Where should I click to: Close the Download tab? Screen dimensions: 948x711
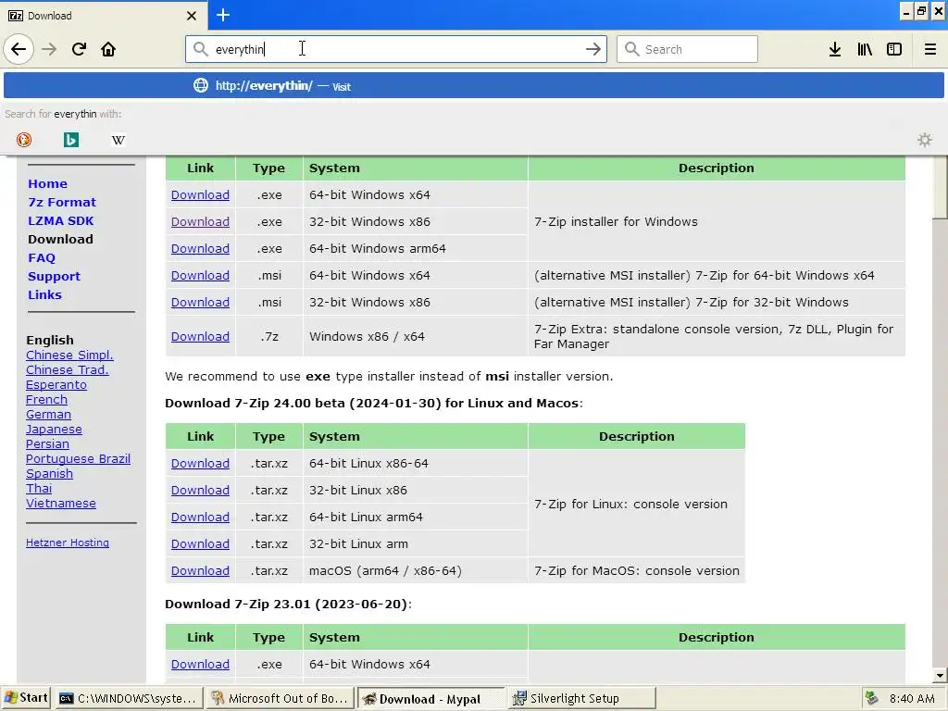191,16
